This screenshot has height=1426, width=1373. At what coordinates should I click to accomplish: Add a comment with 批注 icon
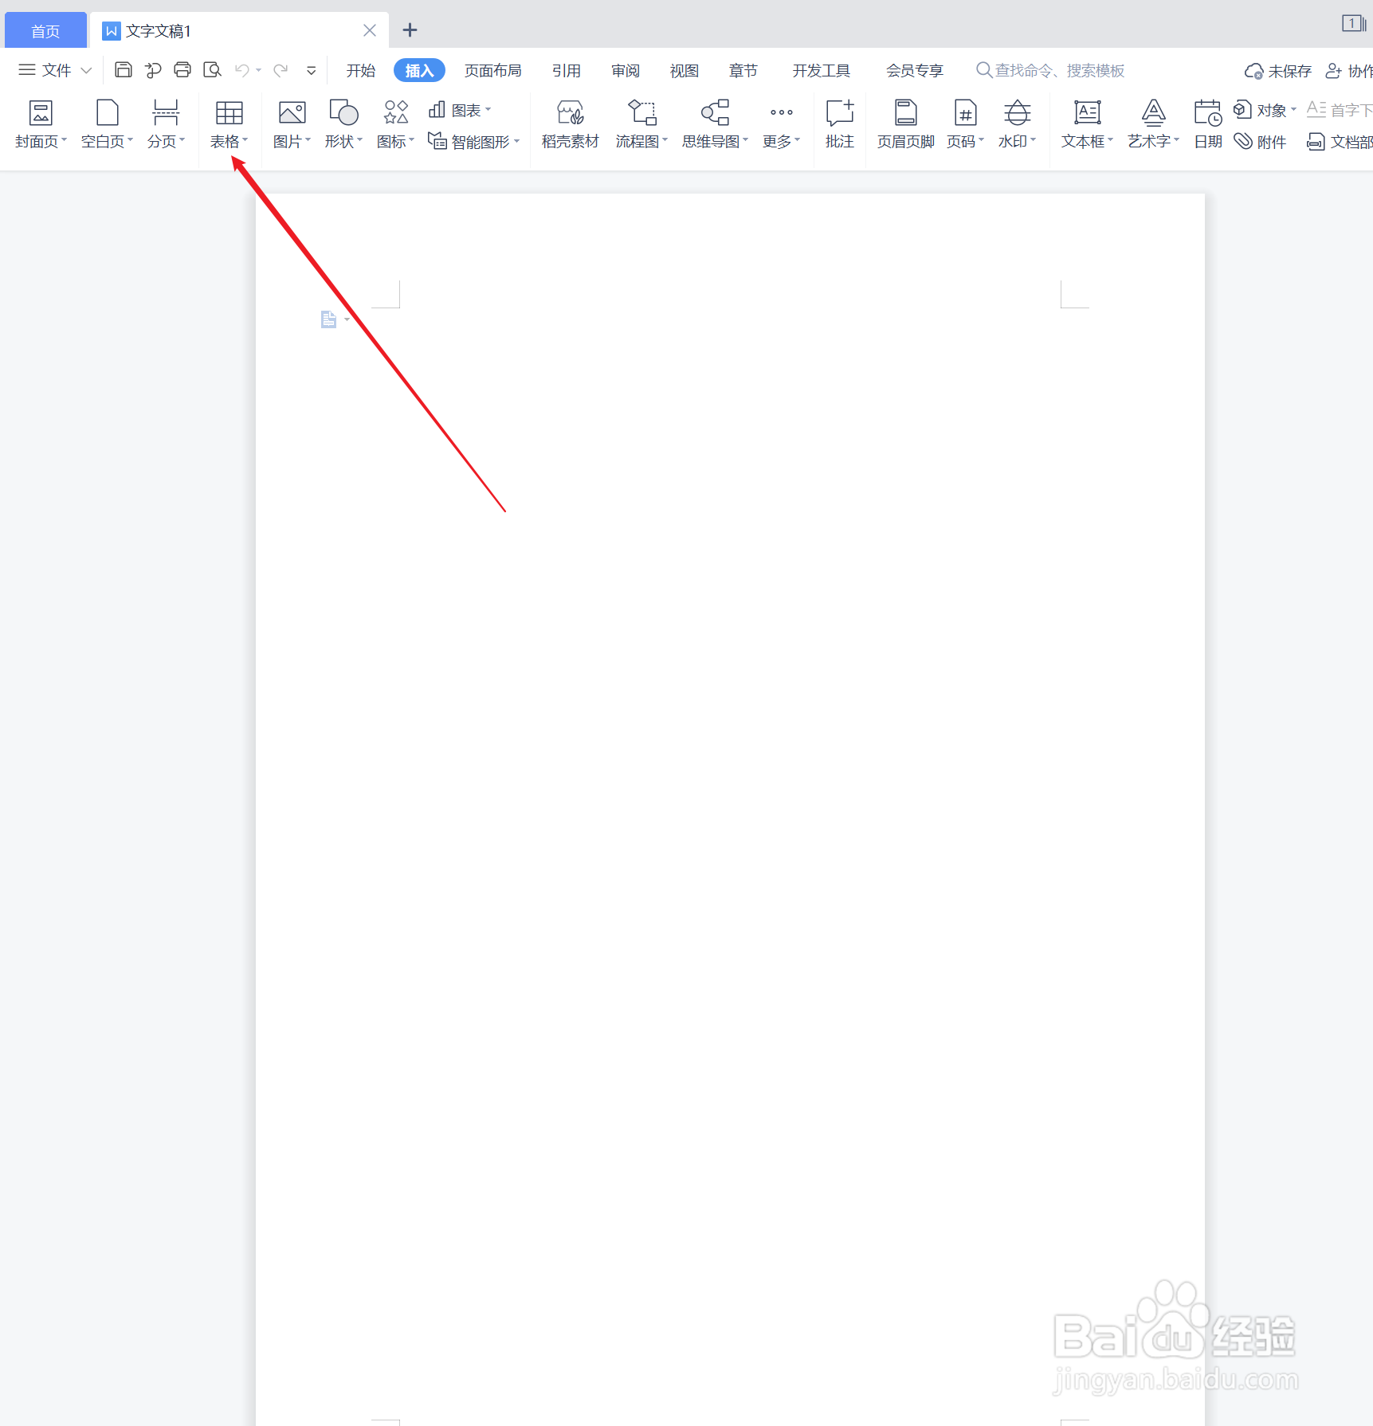pyautogui.click(x=839, y=123)
